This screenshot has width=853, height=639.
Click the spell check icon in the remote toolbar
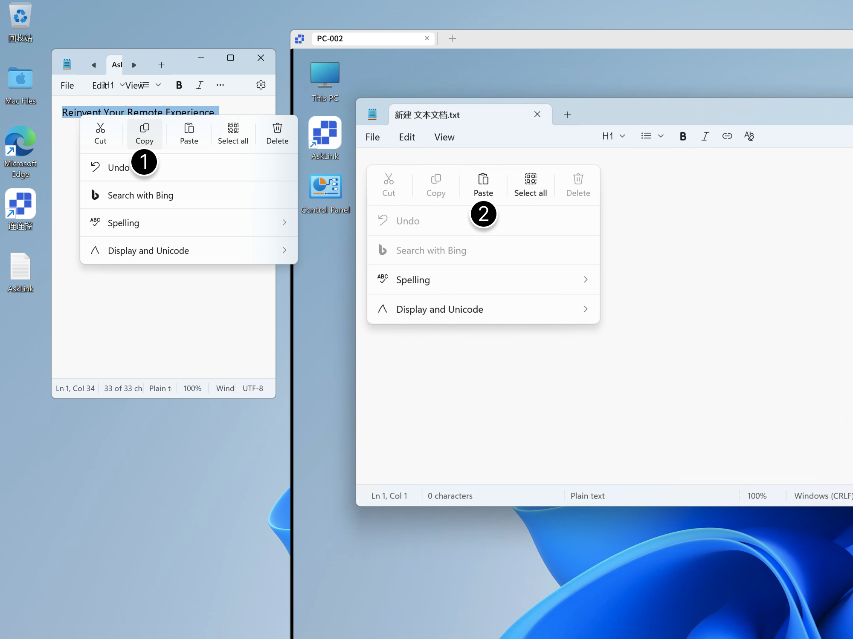pyautogui.click(x=749, y=136)
